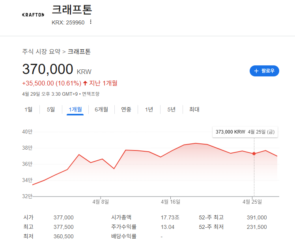Click the KRX: 259960 ticker text
The image size is (295, 245).
pos(68,22)
